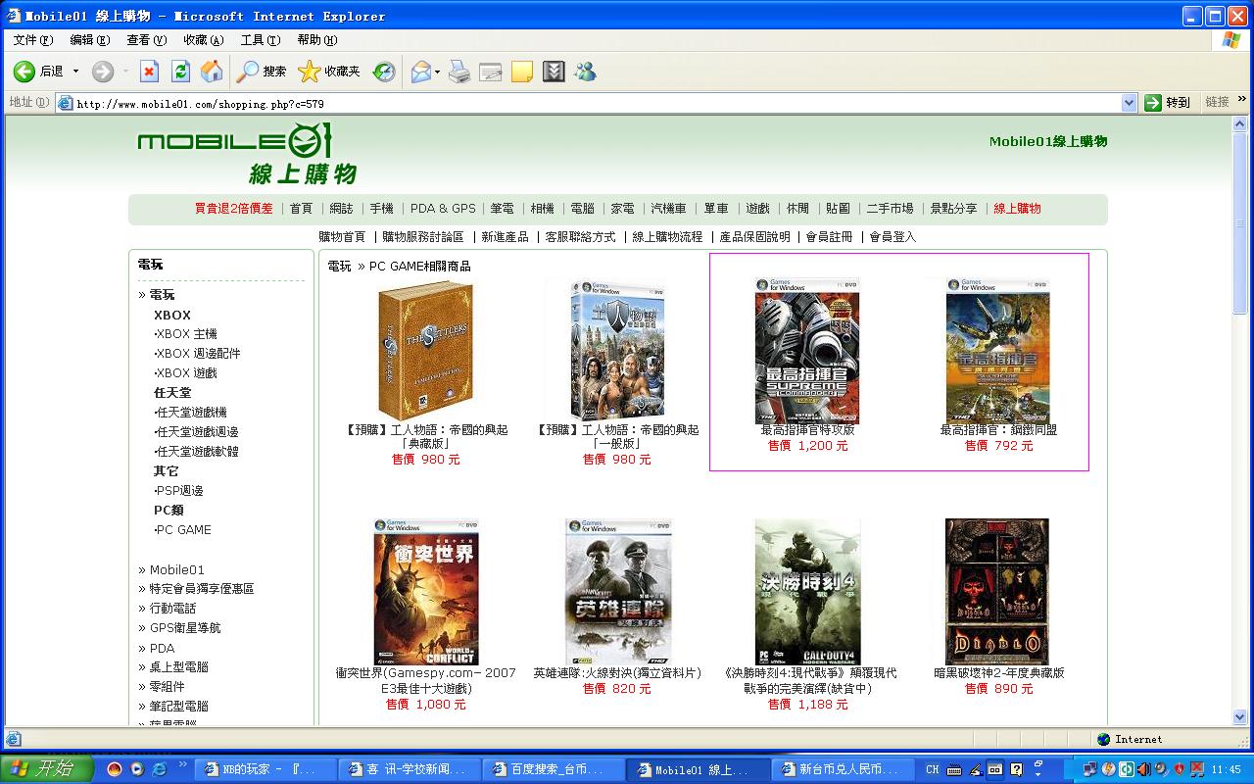Click the Windows 开始 Start button
This screenshot has height=784, width=1254.
pyautogui.click(x=46, y=769)
